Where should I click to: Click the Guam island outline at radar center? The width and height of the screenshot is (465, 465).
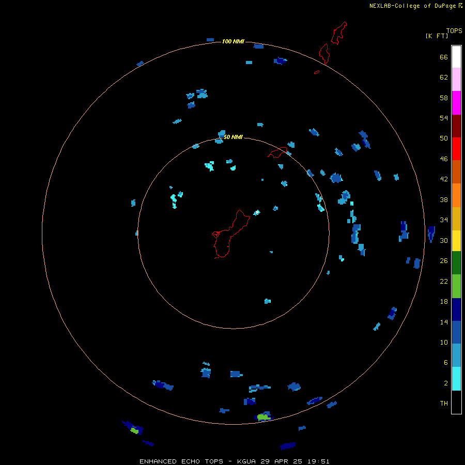(x=231, y=234)
